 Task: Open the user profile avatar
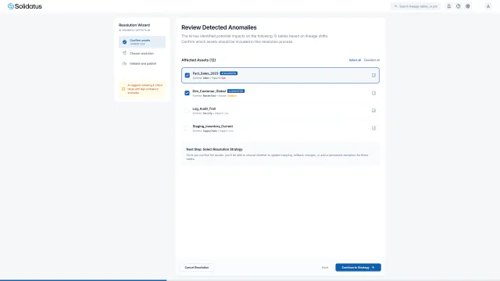(487, 6)
